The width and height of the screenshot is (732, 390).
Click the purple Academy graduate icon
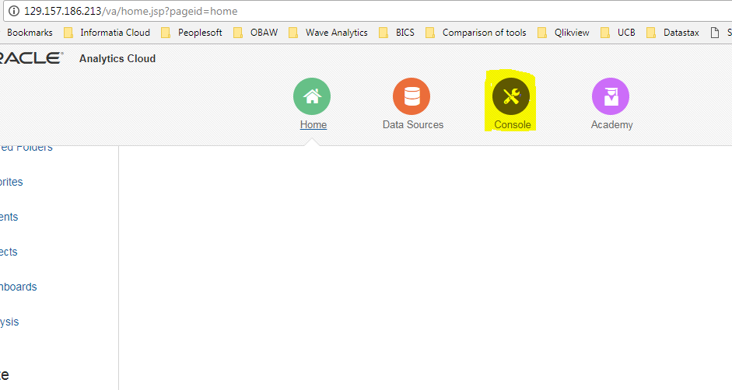[x=611, y=96]
